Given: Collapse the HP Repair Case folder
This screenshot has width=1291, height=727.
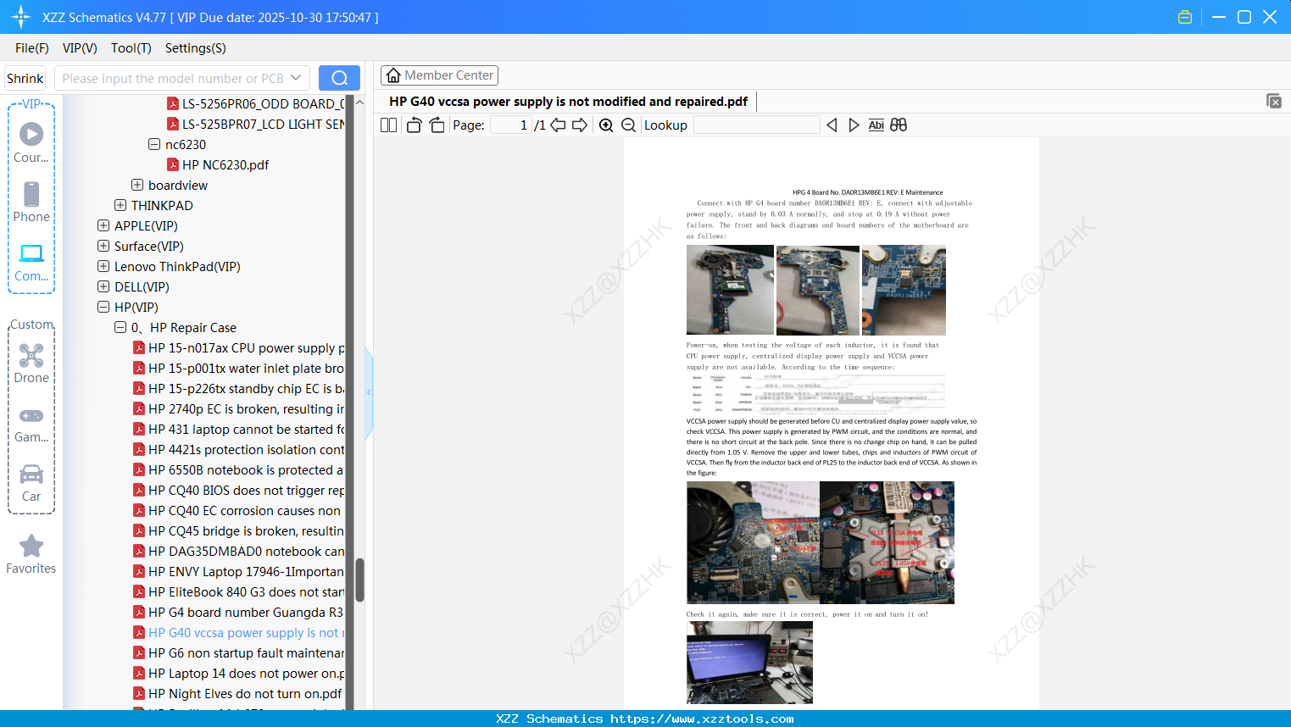Looking at the screenshot, I should (120, 327).
